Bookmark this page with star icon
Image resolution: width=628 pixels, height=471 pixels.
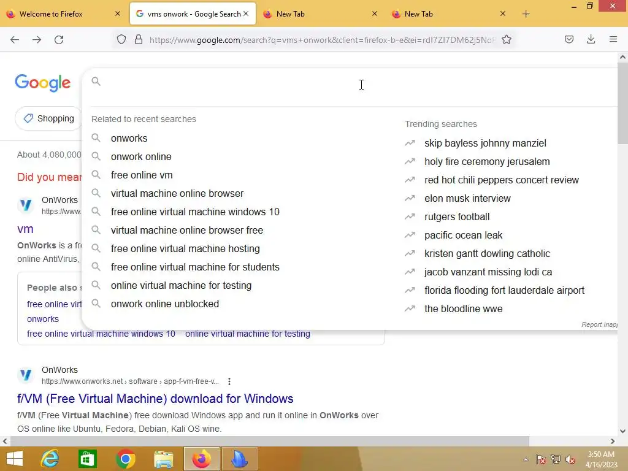[x=507, y=40]
